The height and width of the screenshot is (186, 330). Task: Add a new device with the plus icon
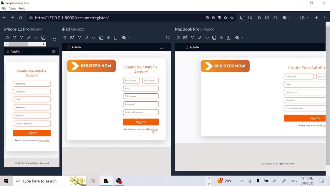(x=316, y=18)
